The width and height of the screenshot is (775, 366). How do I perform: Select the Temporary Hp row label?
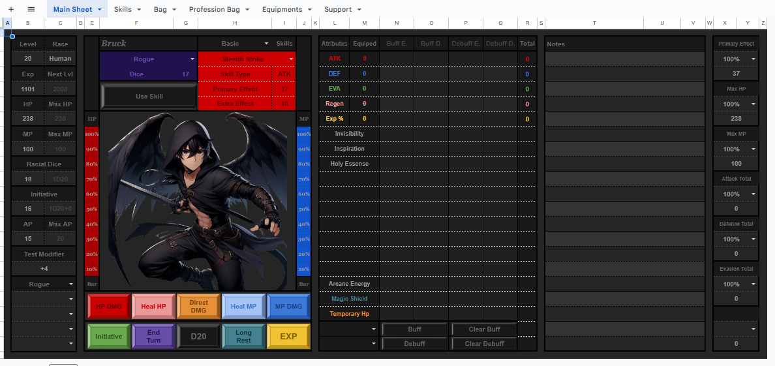350,314
